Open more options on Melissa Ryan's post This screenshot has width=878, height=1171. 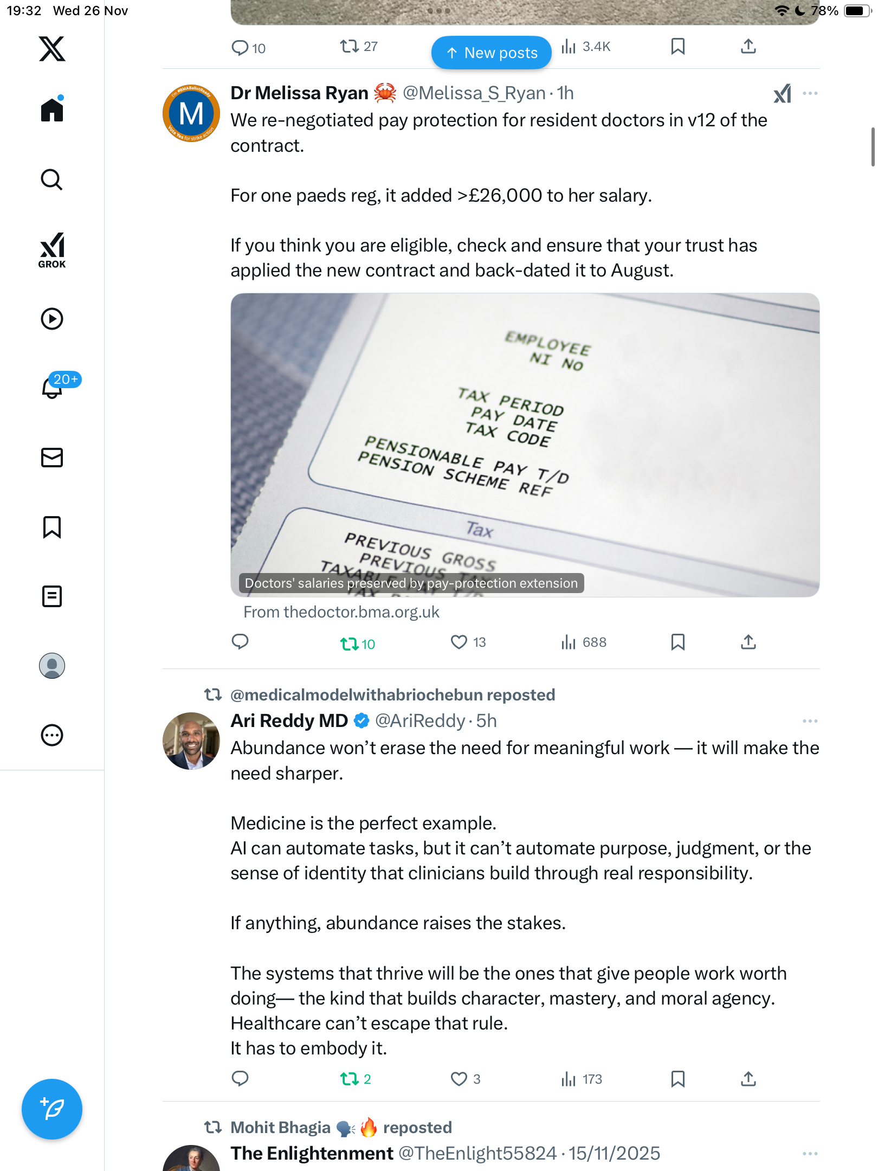[x=810, y=94]
